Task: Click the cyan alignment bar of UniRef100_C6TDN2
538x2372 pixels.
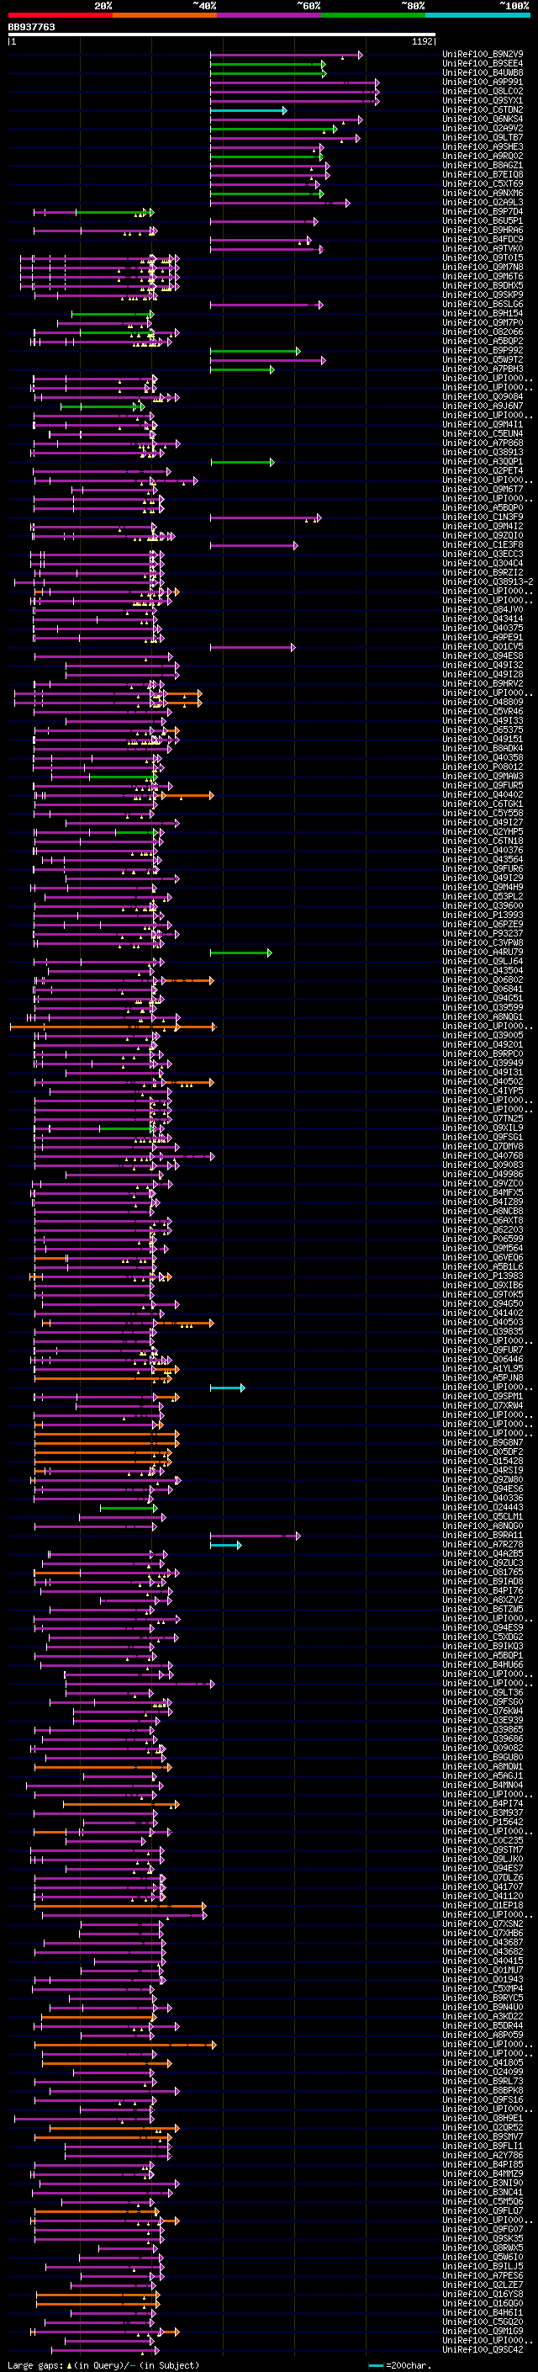Action: [248, 110]
